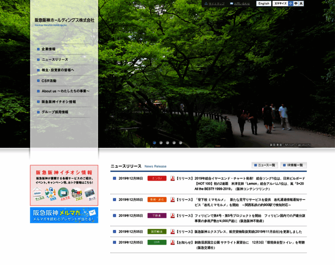Screen dimensions: 335x265
Task: Click blue arrow bullet beside 2019年12月06日
Action: (x=115, y=178)
